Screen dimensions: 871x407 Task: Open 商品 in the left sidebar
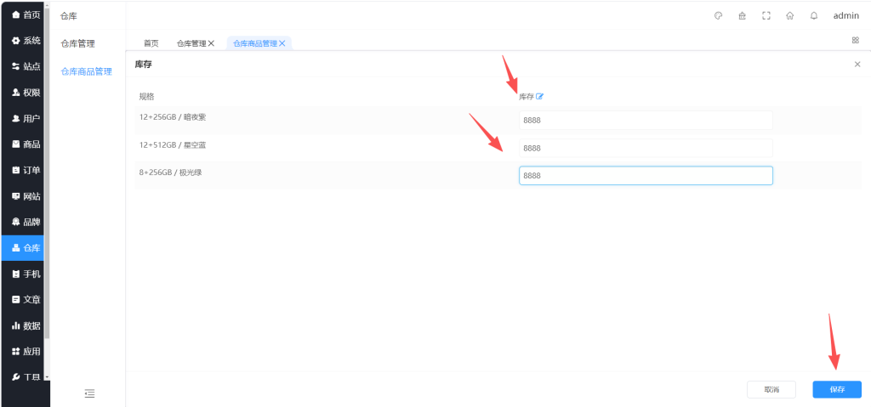pyautogui.click(x=26, y=144)
